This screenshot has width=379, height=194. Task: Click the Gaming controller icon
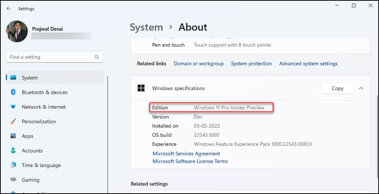[13, 179]
